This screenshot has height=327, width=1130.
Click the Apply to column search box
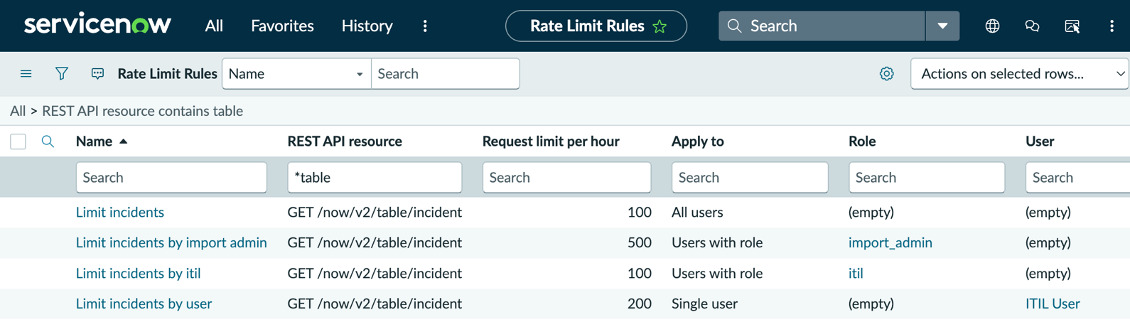[x=750, y=178]
